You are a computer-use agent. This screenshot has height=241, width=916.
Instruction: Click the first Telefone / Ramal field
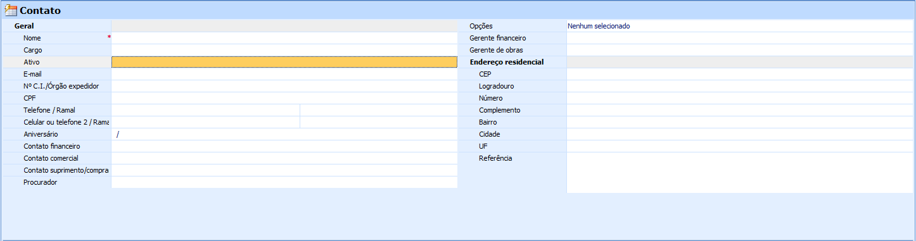coord(205,110)
